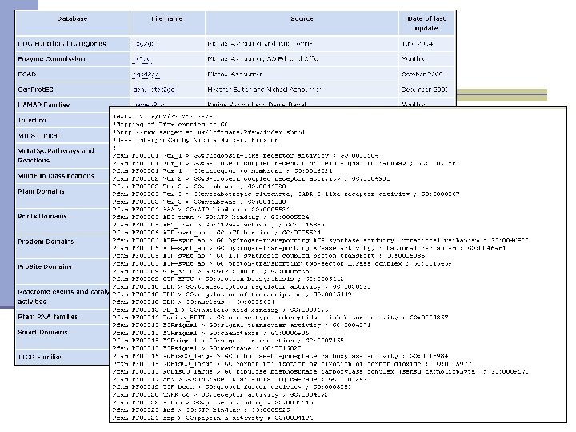576x432 pixels.
Task: Open the ec2go file link
Action: click(x=142, y=59)
